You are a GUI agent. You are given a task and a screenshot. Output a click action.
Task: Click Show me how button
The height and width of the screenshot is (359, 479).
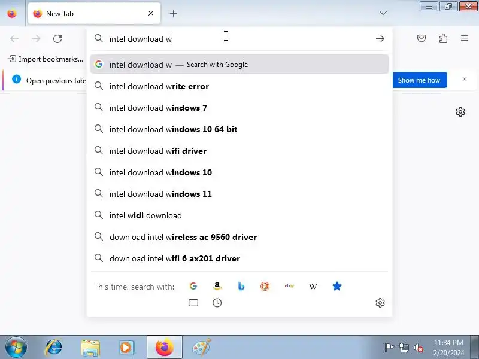click(x=419, y=80)
